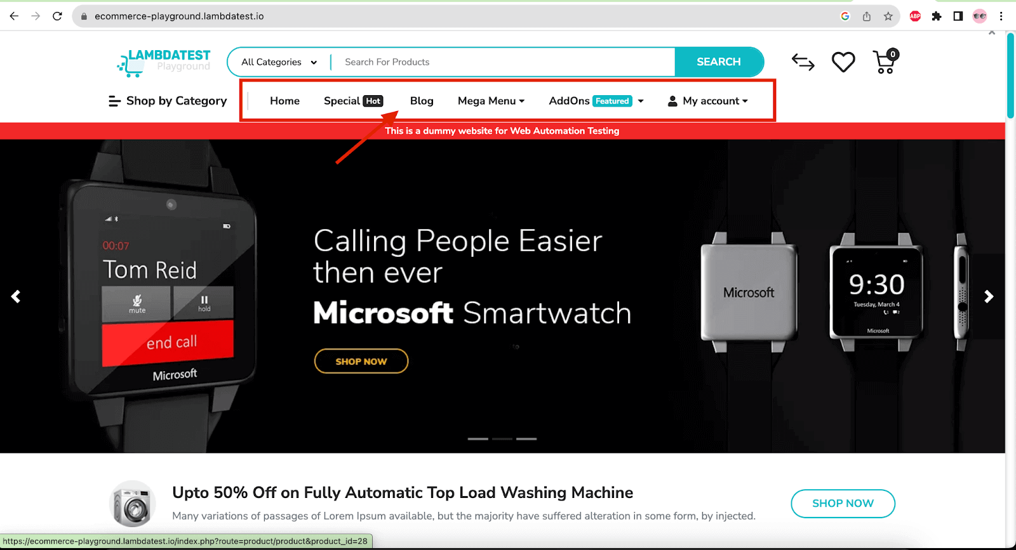This screenshot has height=550, width=1016.
Task: Click the dummy website notice banner text
Action: (x=502, y=131)
